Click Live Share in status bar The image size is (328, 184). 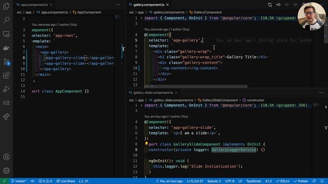pyautogui.click(x=66, y=181)
